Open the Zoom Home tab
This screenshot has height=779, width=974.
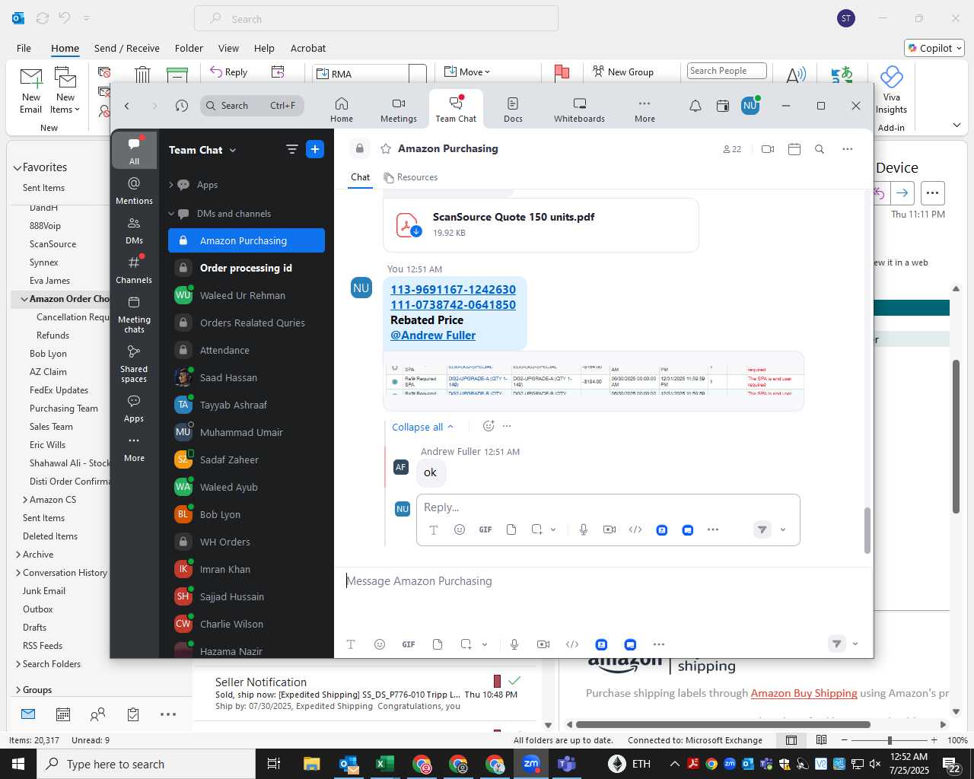[x=342, y=110]
